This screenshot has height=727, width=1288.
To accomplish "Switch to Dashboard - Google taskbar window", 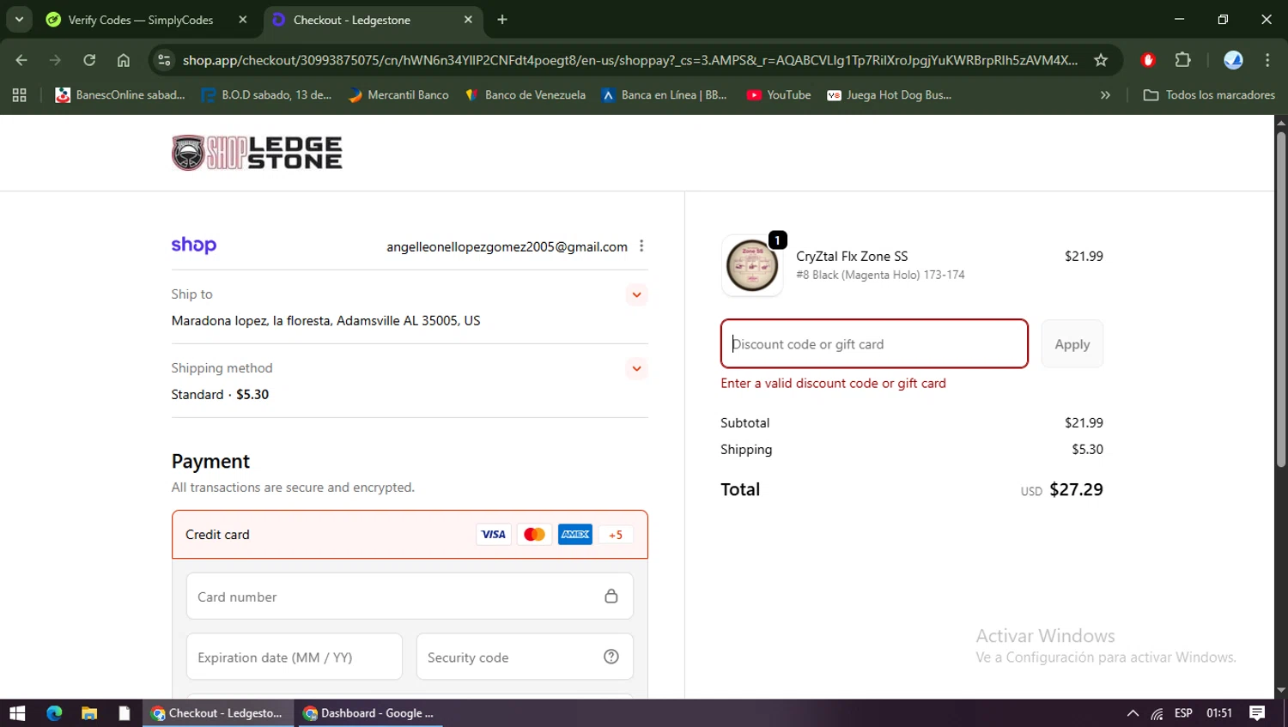I will pos(369,712).
